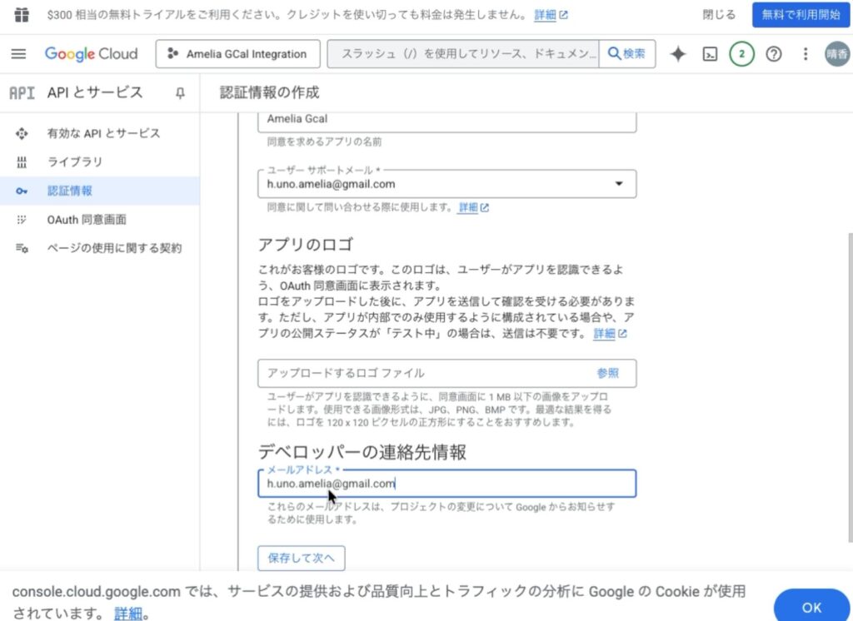Select 有効な API とサービス in sidebar
Image resolution: width=853 pixels, height=621 pixels.
pyautogui.click(x=103, y=133)
